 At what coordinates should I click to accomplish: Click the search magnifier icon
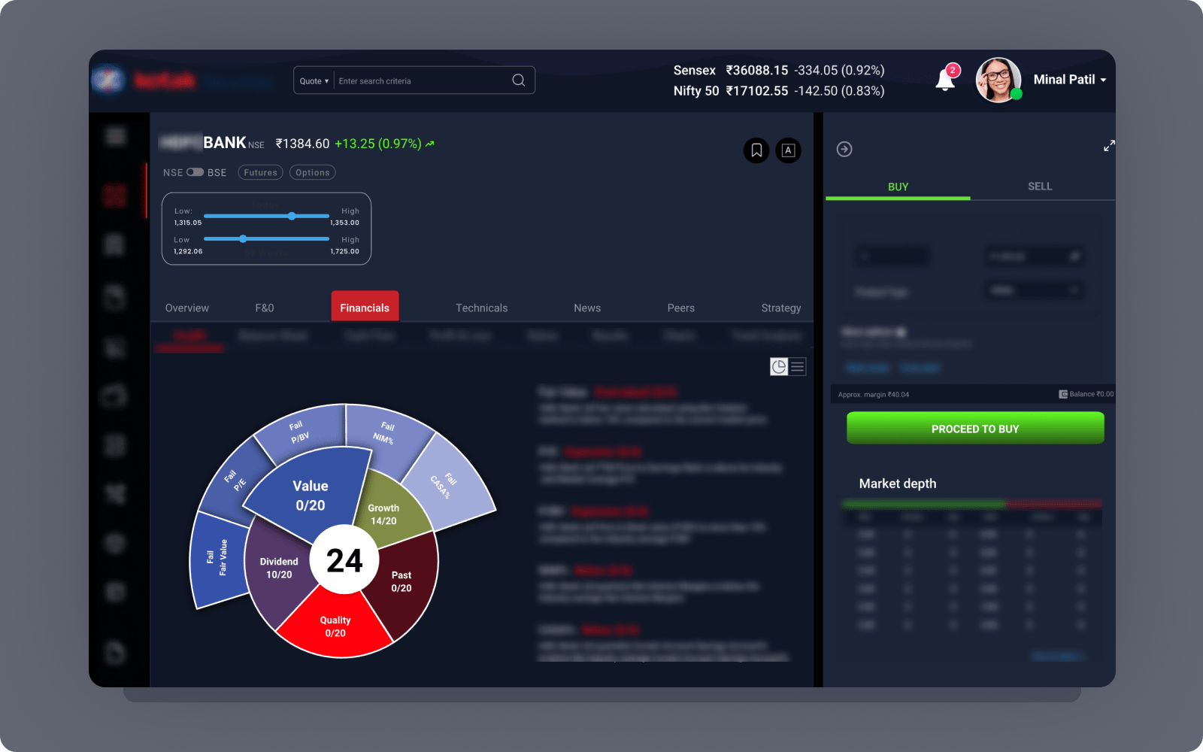coord(518,80)
